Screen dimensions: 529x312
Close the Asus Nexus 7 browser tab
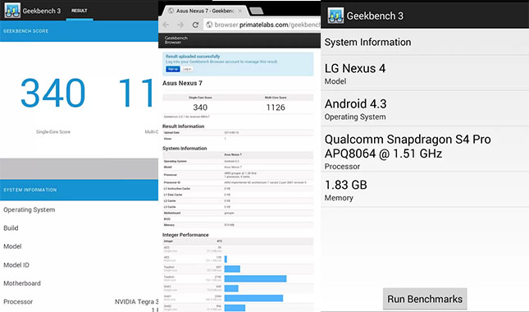click(239, 11)
